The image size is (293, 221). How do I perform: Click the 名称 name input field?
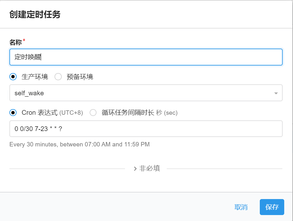tap(146, 57)
